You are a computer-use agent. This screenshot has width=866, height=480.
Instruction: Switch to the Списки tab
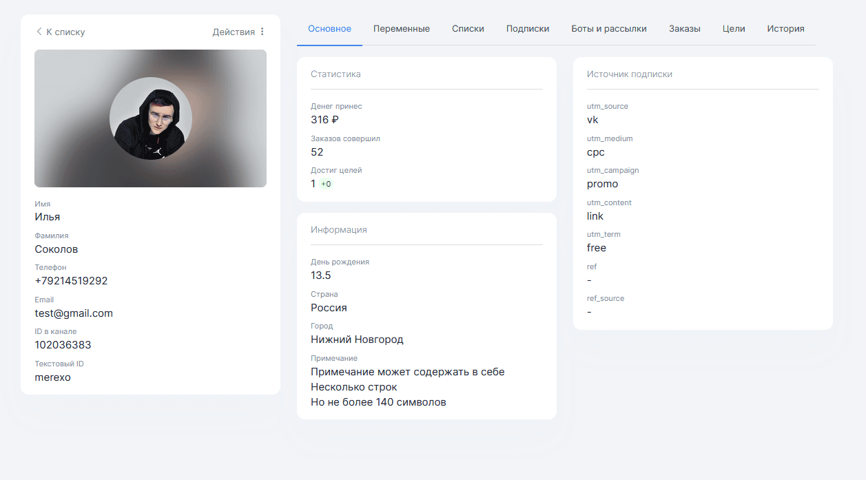(468, 29)
